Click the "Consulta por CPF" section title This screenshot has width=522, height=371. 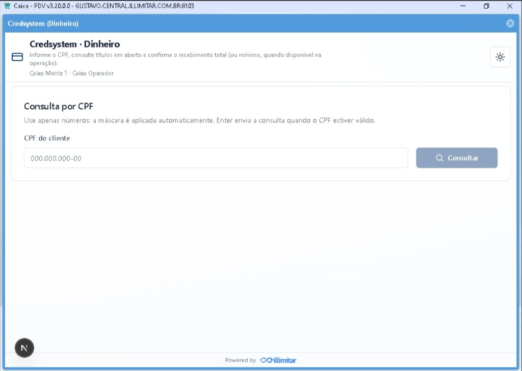coord(59,106)
